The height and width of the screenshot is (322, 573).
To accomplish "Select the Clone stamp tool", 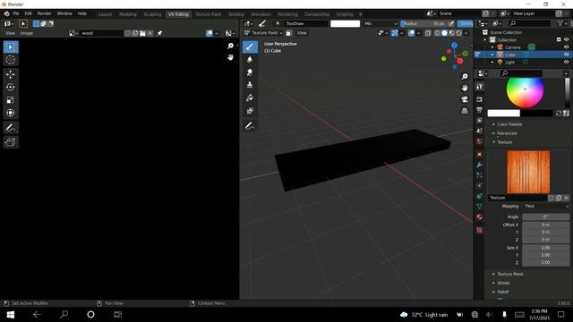I will [x=250, y=85].
